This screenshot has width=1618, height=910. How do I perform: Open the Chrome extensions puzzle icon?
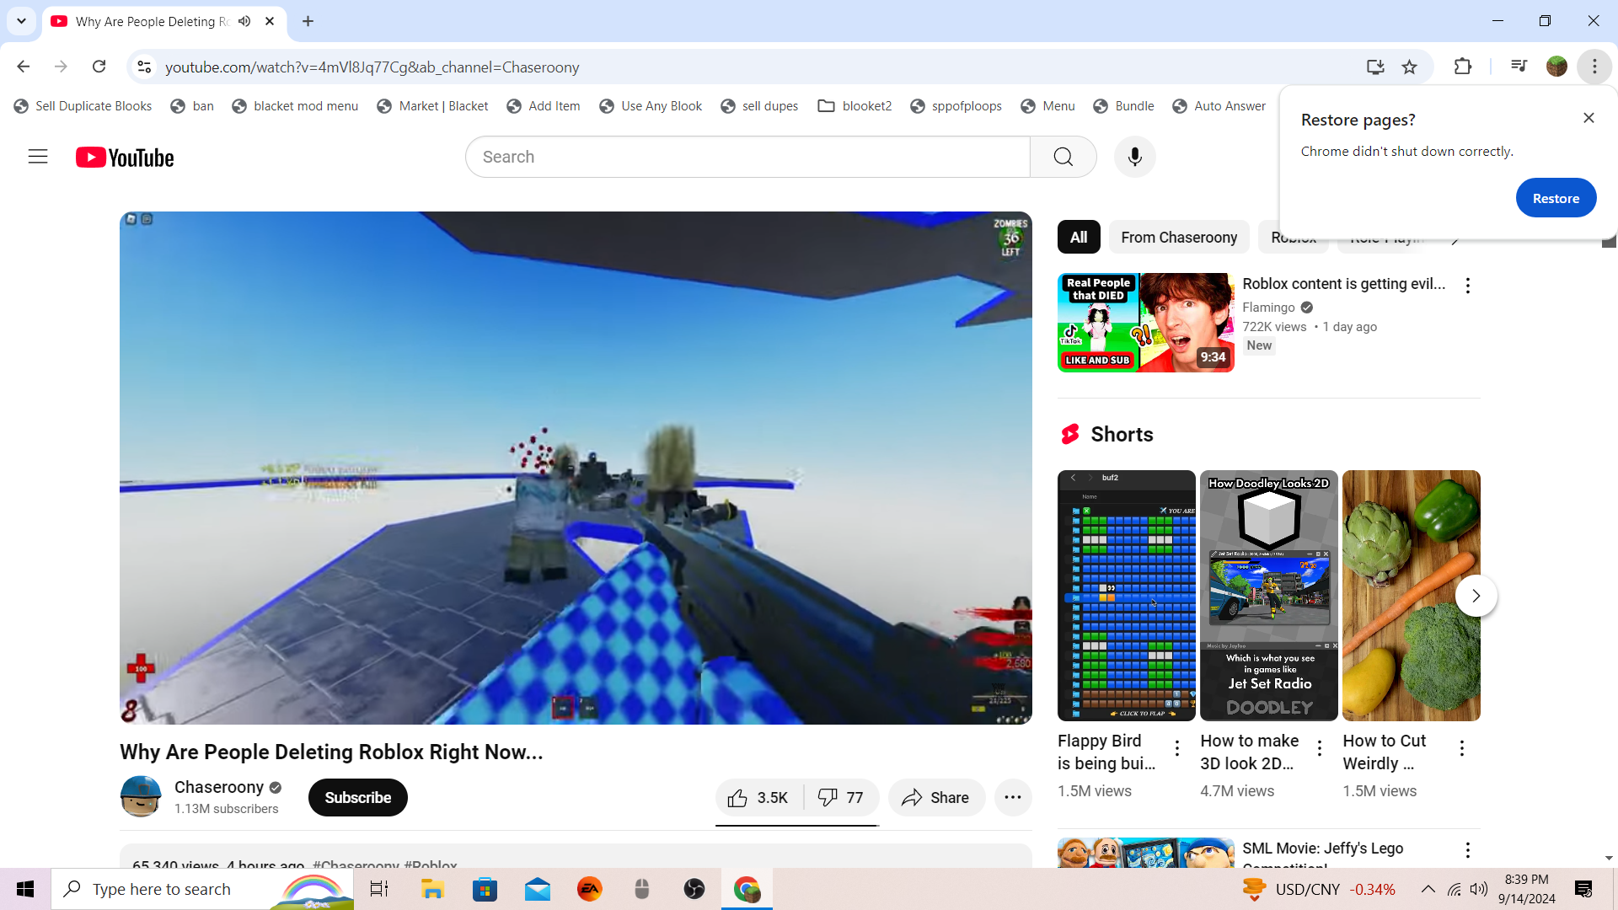(1463, 67)
